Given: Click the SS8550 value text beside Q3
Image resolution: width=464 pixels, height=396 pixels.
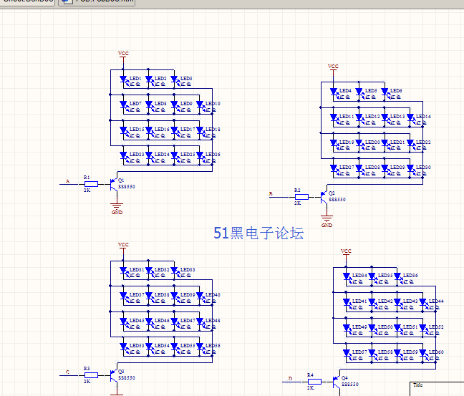Looking at the screenshot, I should click(127, 378).
